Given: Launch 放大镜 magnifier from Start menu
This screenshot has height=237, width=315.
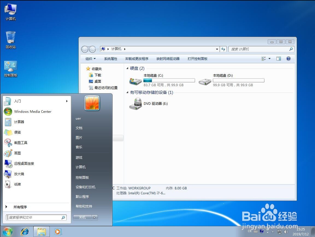Looking at the screenshot, I should coord(36,174).
